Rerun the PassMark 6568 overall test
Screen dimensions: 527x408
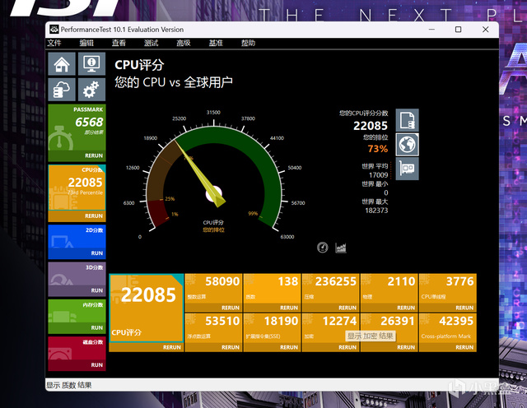click(94, 155)
